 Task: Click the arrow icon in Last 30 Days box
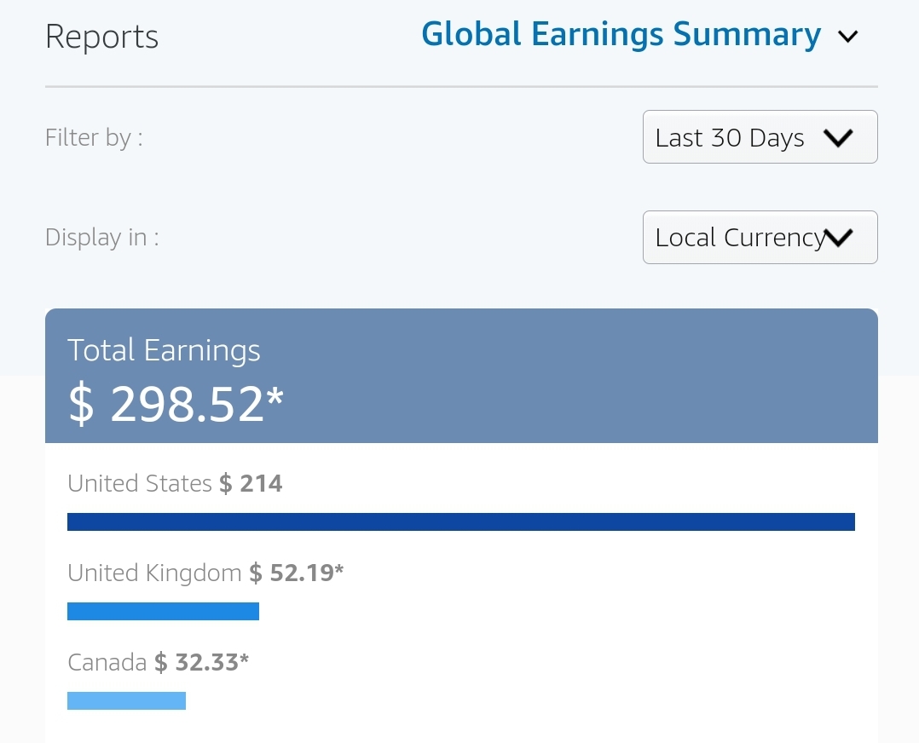(838, 138)
